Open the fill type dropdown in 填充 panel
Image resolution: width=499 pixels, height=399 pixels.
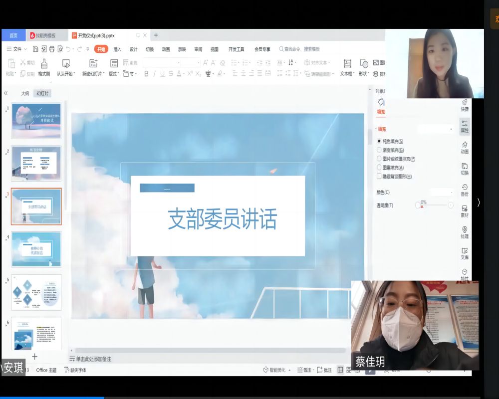[435, 129]
